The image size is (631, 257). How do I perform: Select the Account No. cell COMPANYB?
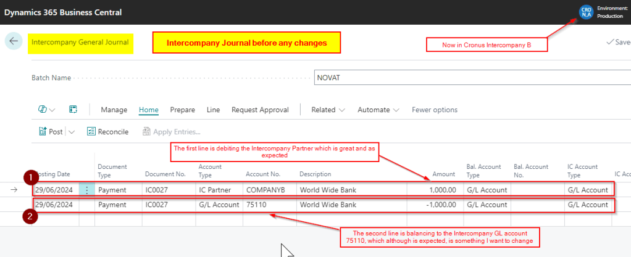coord(269,190)
